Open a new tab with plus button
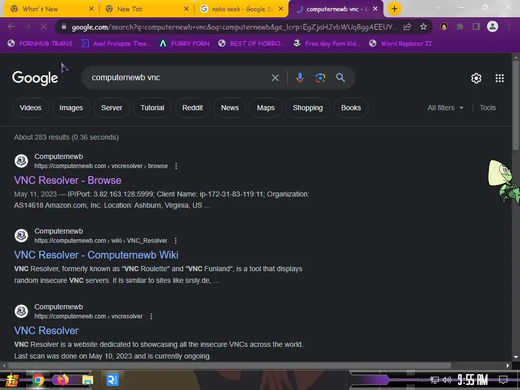This screenshot has width=520, height=390. coord(394,9)
